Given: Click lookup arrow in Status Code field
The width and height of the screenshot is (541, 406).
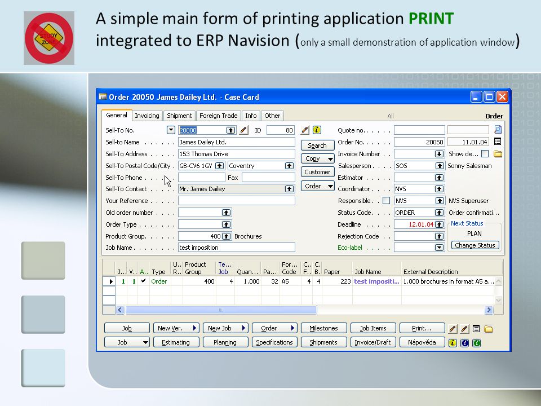Looking at the screenshot, I should (439, 213).
